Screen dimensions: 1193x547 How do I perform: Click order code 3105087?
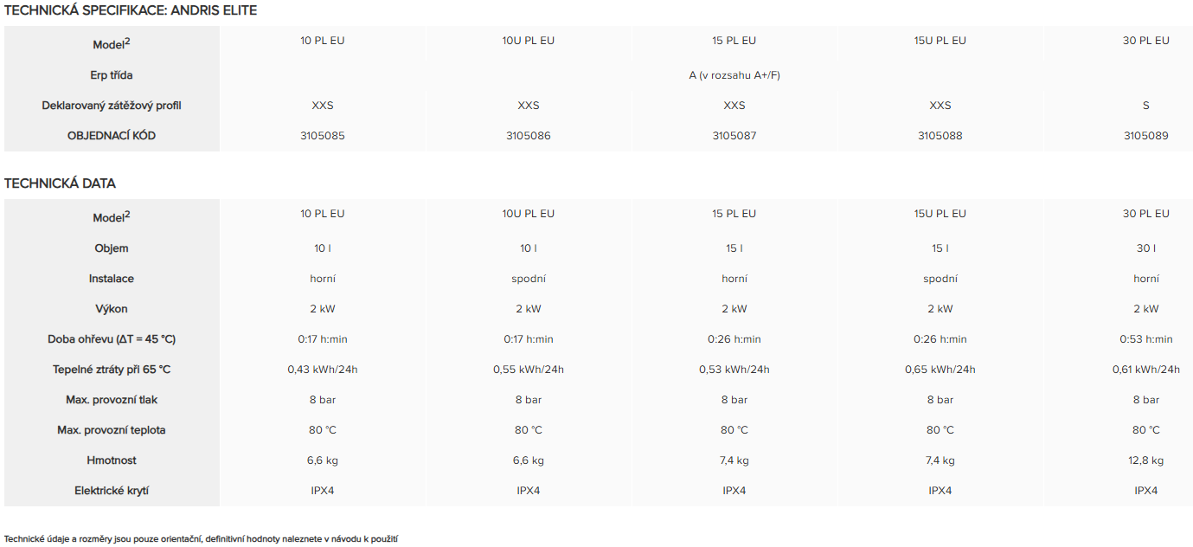click(x=734, y=136)
